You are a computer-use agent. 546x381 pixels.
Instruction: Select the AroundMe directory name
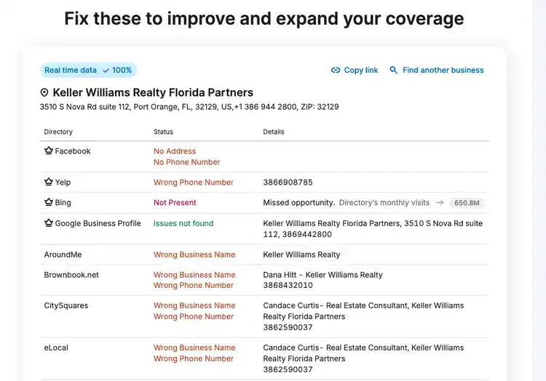(63, 254)
